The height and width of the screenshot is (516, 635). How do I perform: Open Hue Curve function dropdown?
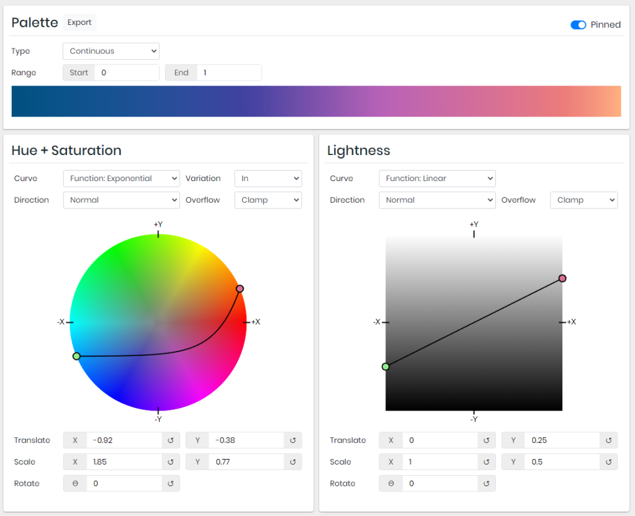coord(122,179)
